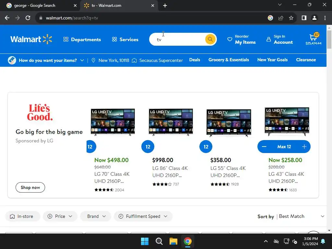The width and height of the screenshot is (332, 249).
Task: Close the tv - Walmart.com tab
Action: point(153,6)
